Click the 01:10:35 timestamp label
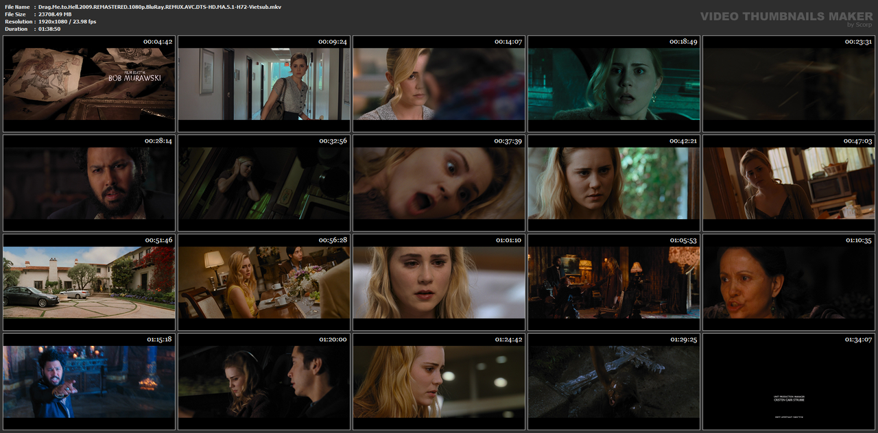 (x=857, y=240)
